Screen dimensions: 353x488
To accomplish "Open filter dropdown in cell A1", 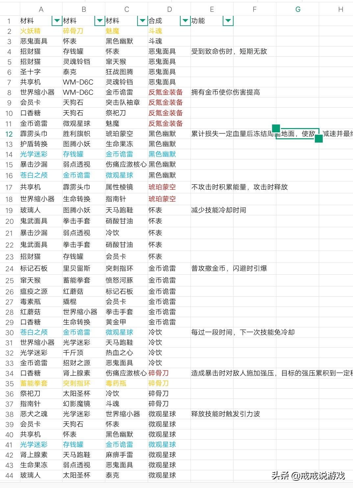I will point(57,21).
